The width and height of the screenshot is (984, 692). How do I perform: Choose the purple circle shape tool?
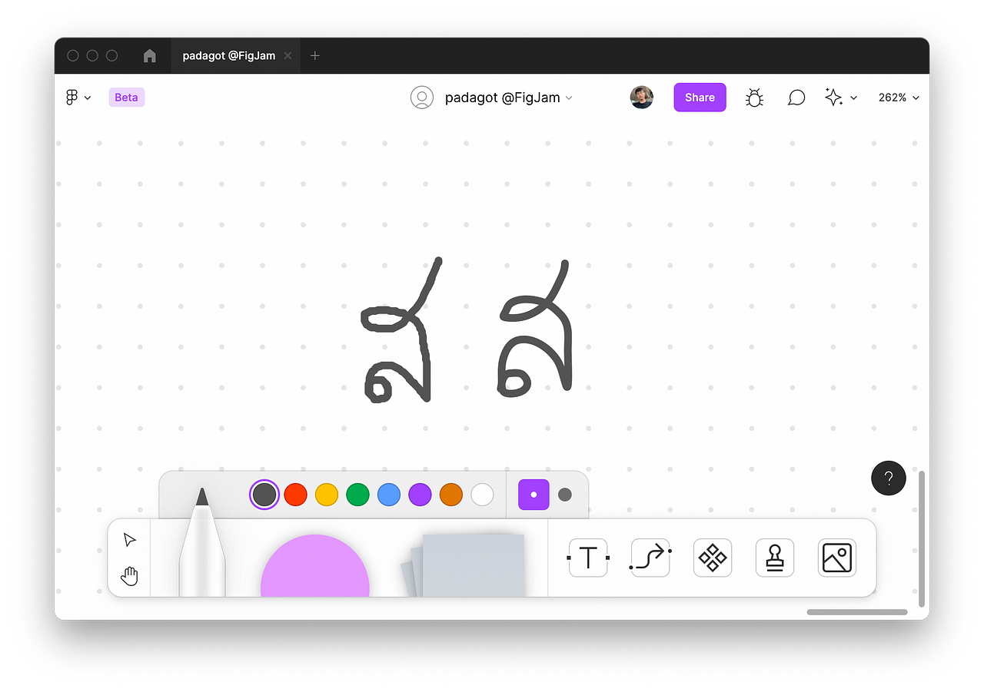pos(315,566)
